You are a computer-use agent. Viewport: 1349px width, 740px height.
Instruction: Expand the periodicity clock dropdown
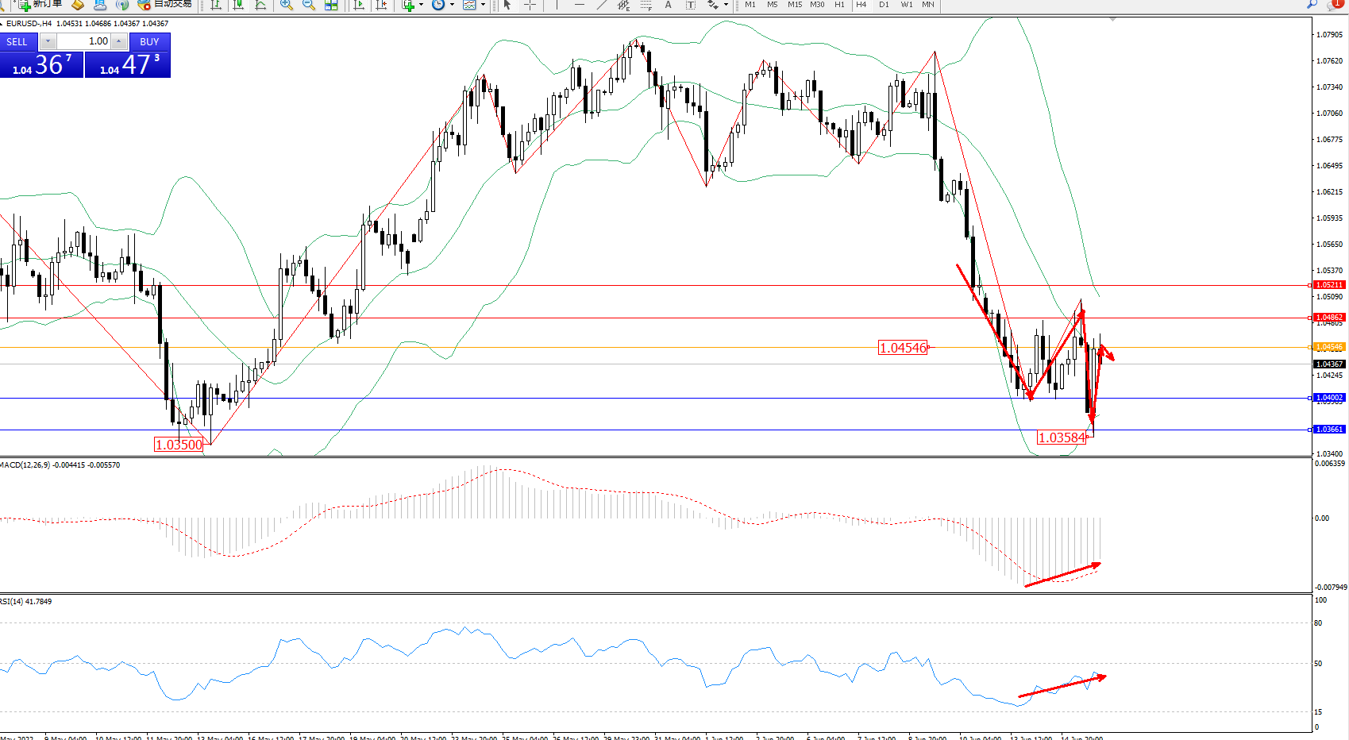click(x=452, y=6)
